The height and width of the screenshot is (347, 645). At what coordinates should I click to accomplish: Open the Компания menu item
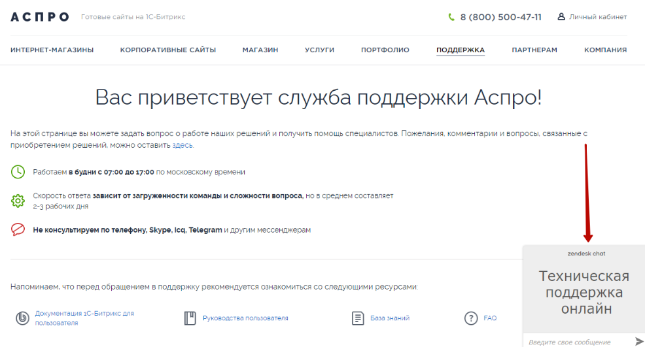[x=606, y=50]
